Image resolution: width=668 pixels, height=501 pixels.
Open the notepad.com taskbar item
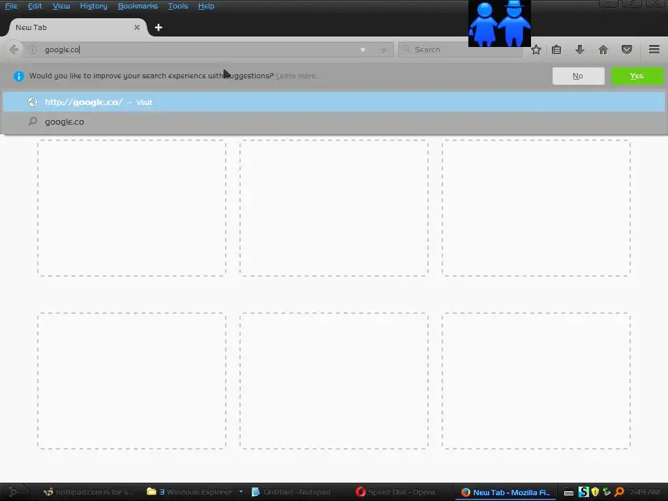(87, 492)
